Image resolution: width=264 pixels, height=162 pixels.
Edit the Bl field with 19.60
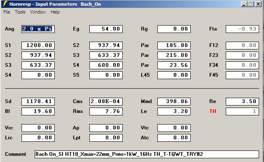tap(38, 111)
